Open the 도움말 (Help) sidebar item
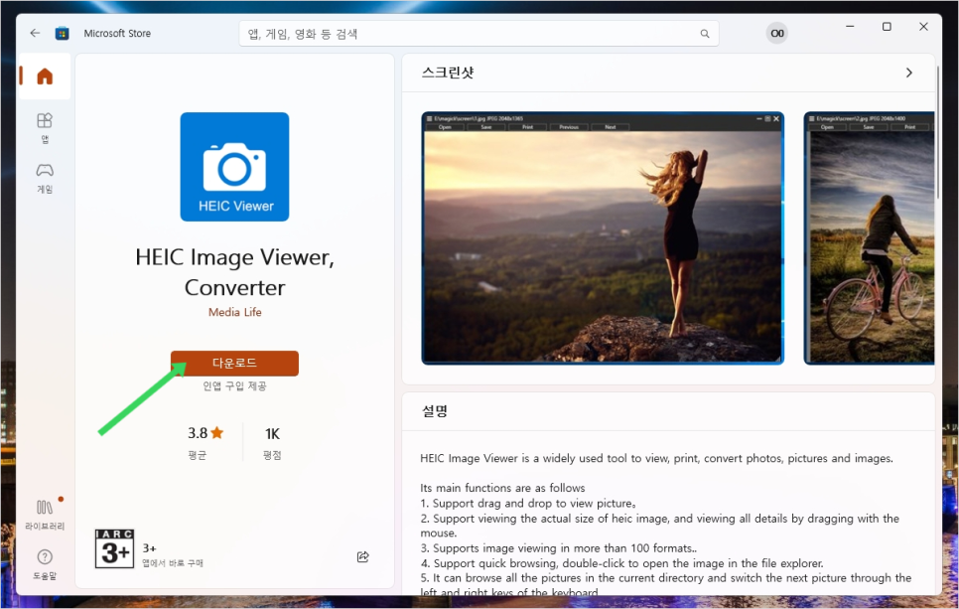The image size is (959, 609). tap(45, 564)
